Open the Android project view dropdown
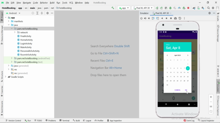The width and height of the screenshot is (220, 123). pos(13,13)
